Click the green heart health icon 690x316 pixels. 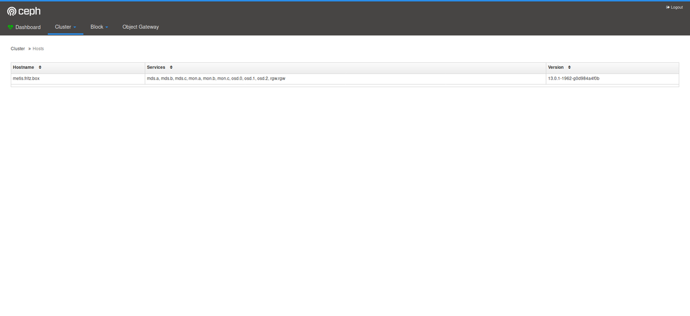10,27
